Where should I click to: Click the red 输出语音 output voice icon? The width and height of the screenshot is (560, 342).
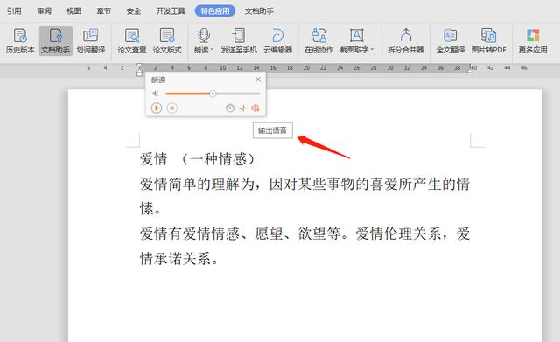point(255,108)
